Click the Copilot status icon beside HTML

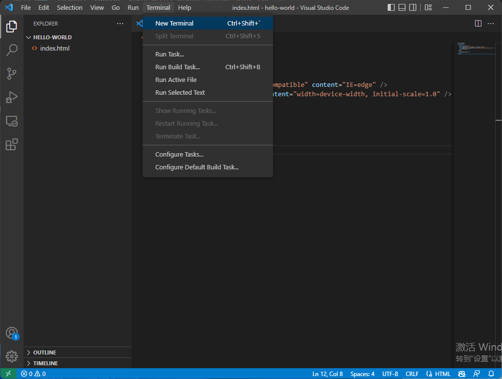coord(462,374)
